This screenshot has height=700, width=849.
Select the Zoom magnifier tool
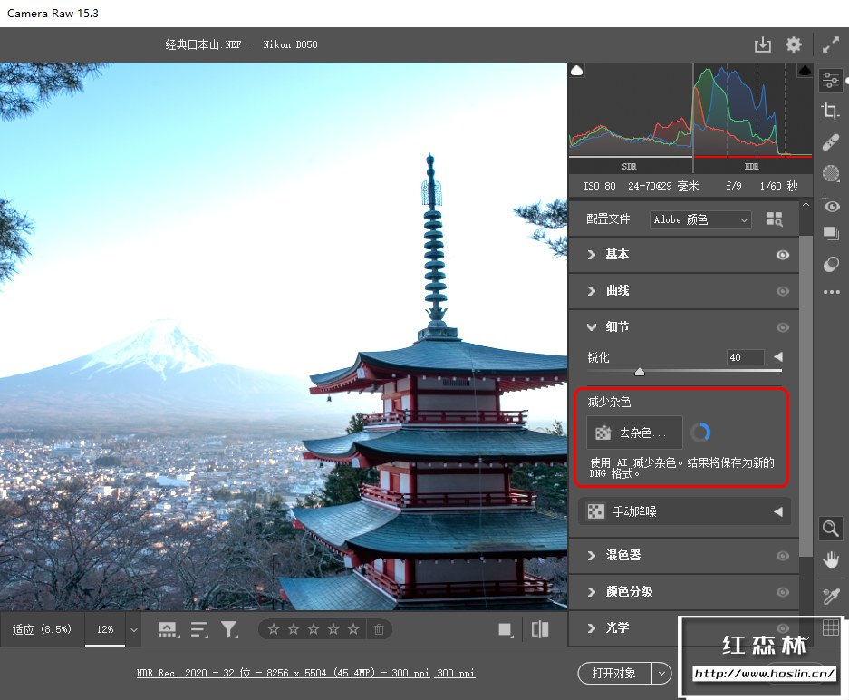(830, 528)
